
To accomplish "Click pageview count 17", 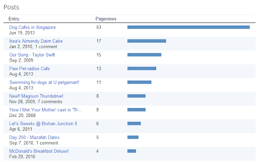I will [x=99, y=41].
